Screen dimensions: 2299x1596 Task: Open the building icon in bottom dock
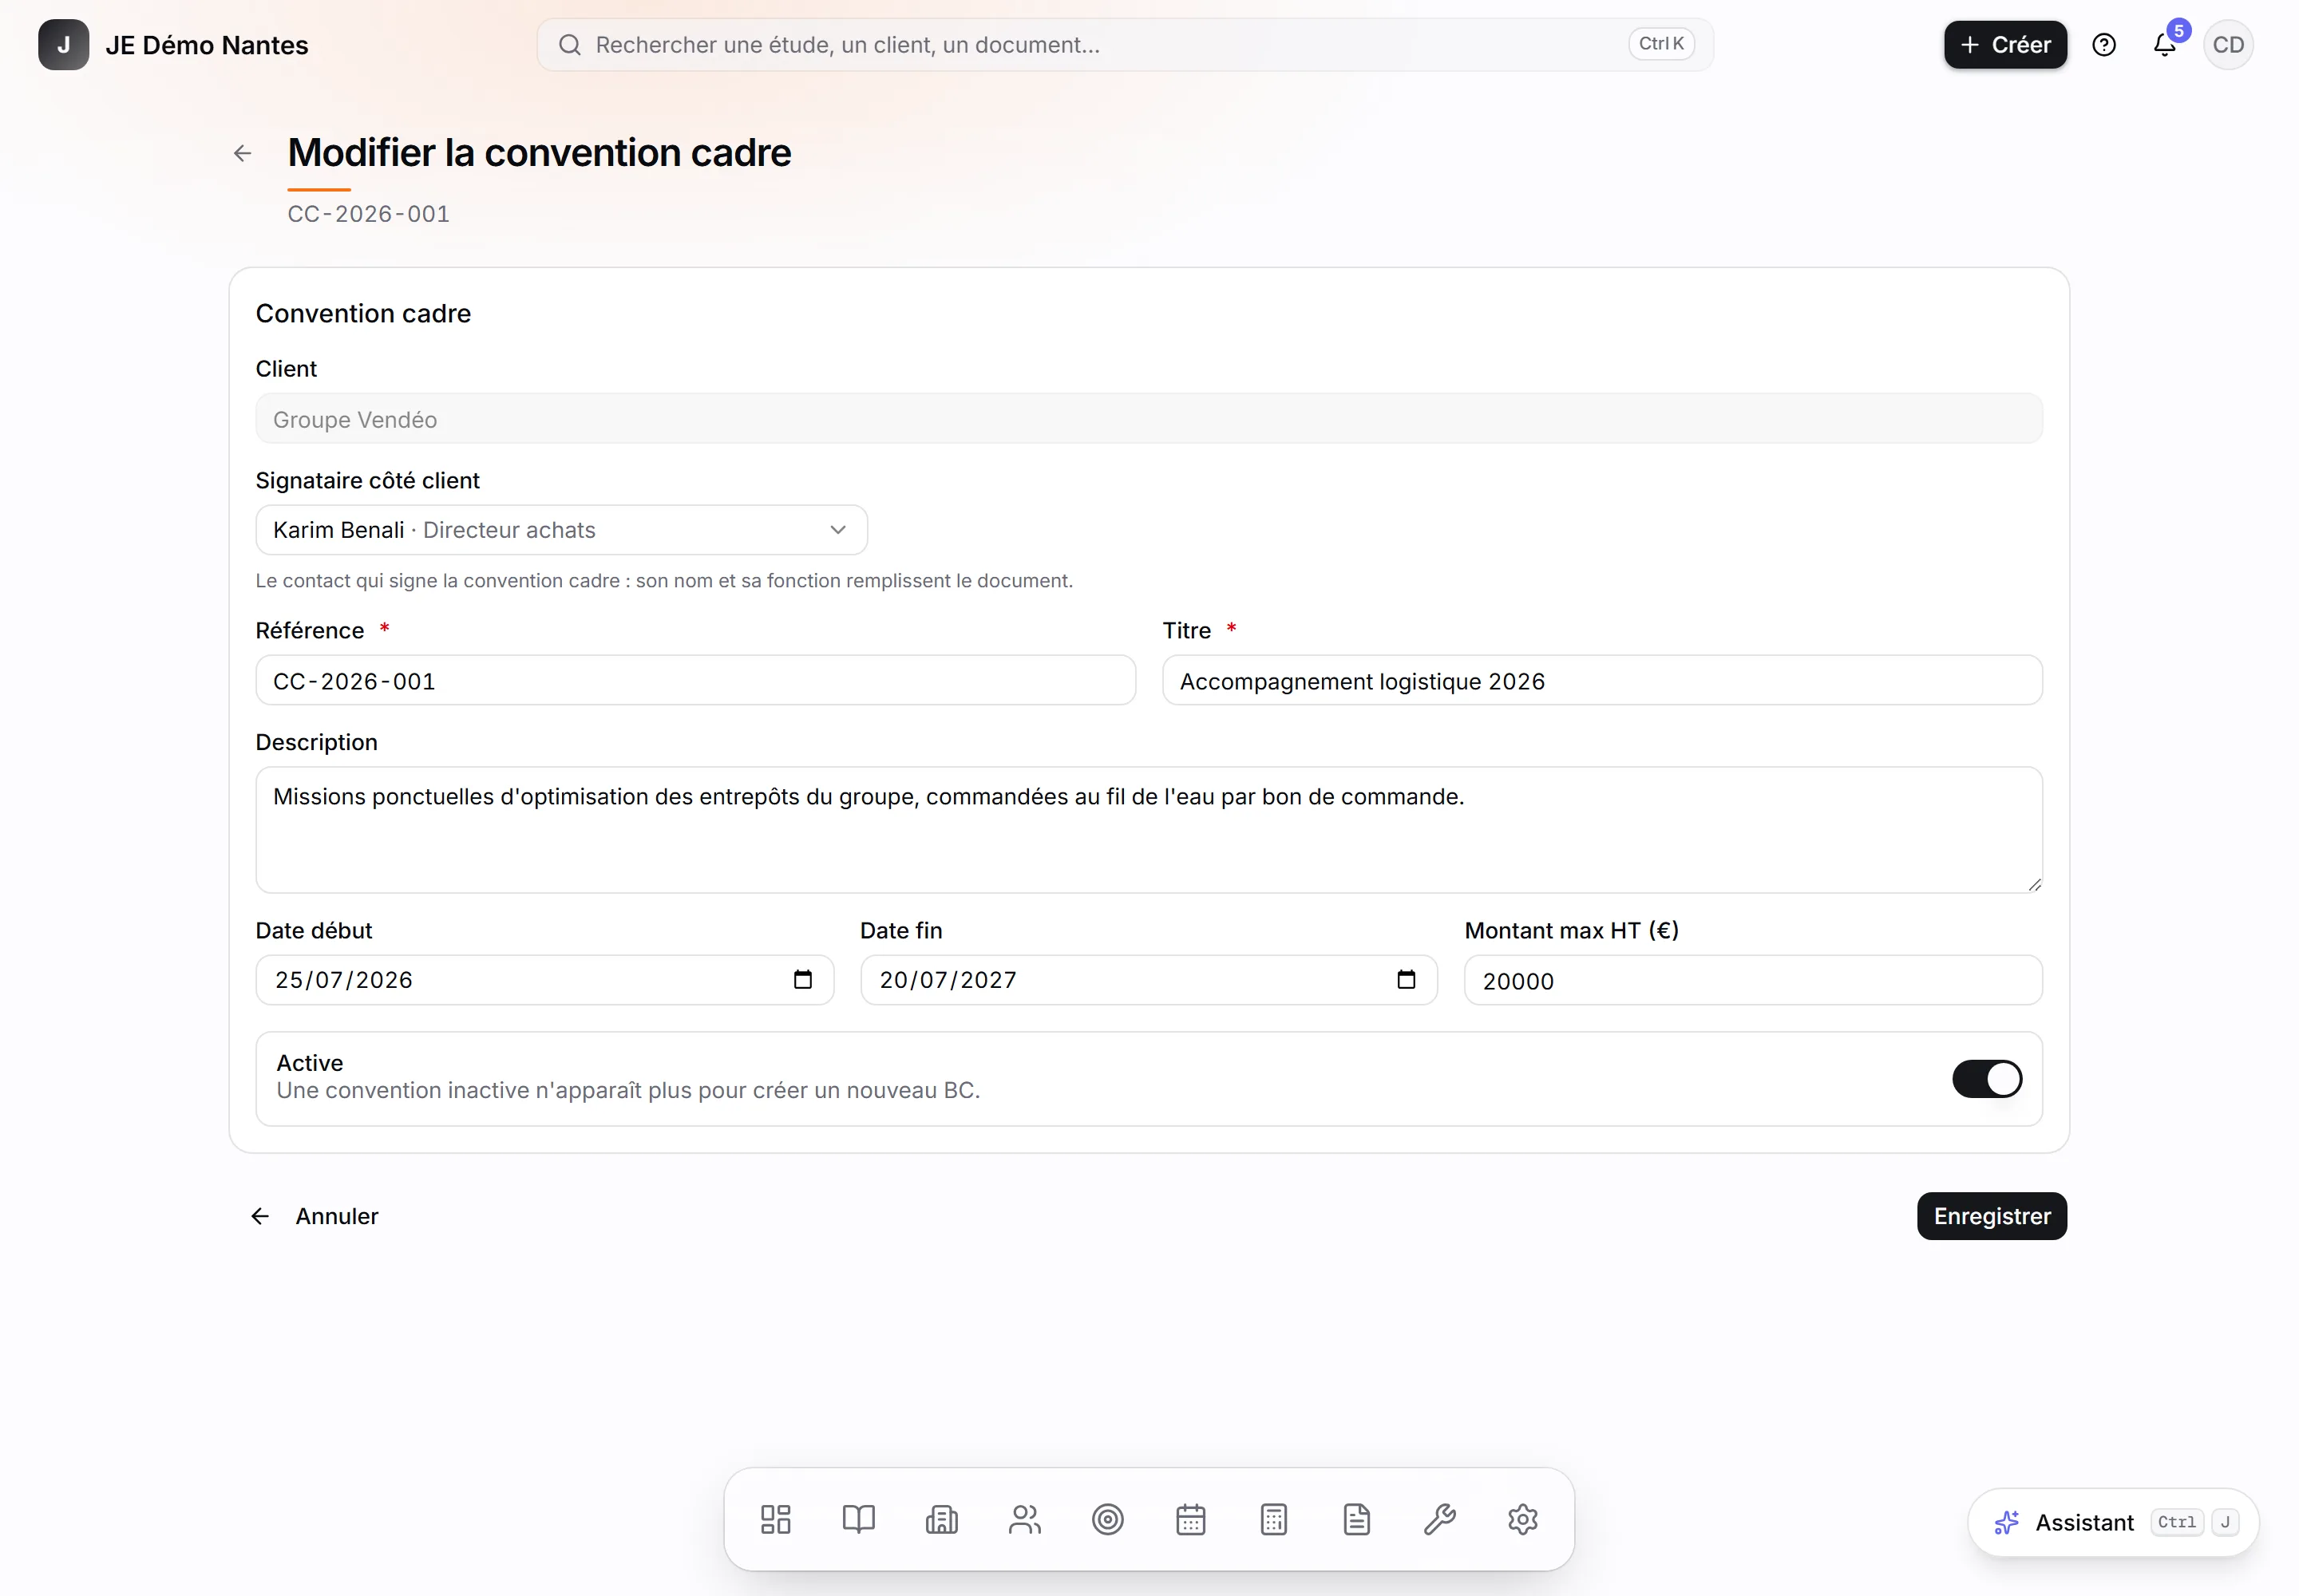(x=941, y=1519)
